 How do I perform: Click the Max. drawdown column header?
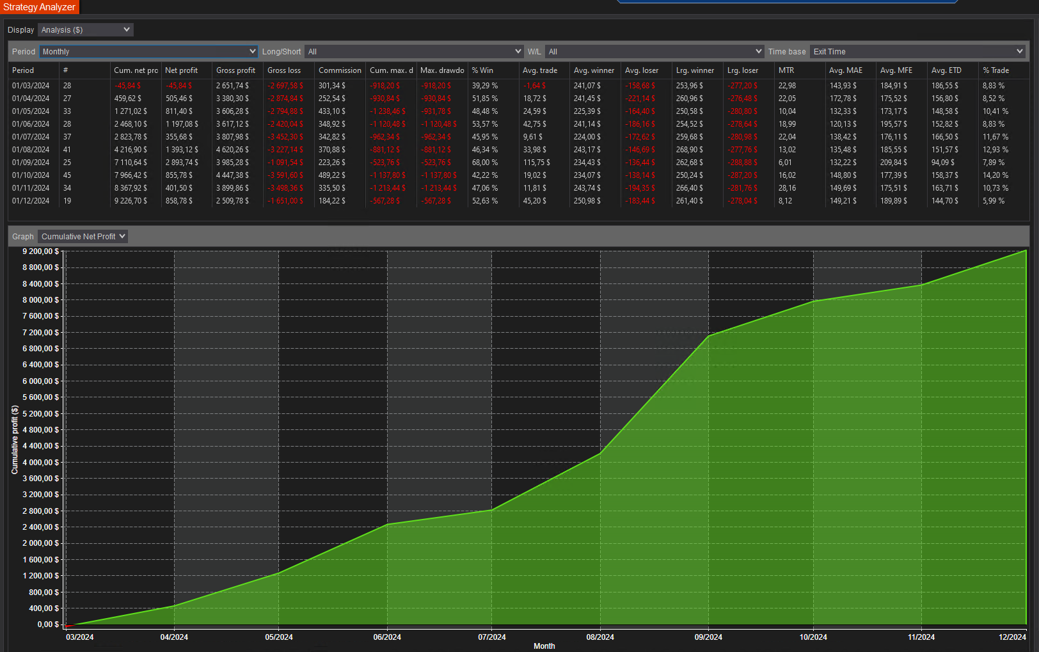[443, 70]
